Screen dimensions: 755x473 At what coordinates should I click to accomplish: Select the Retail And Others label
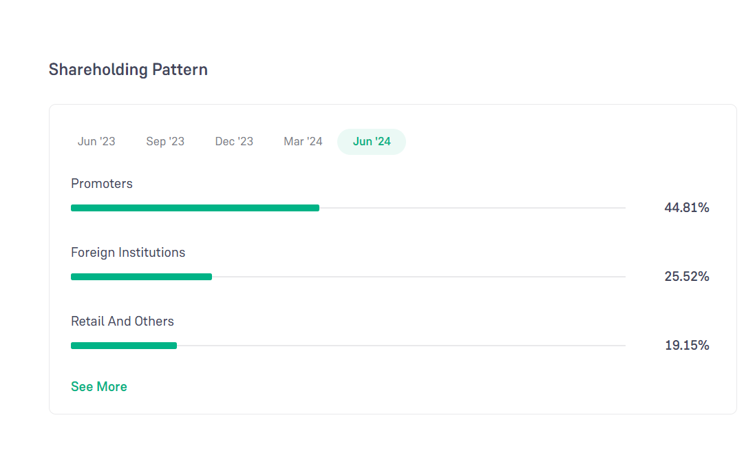coord(123,322)
